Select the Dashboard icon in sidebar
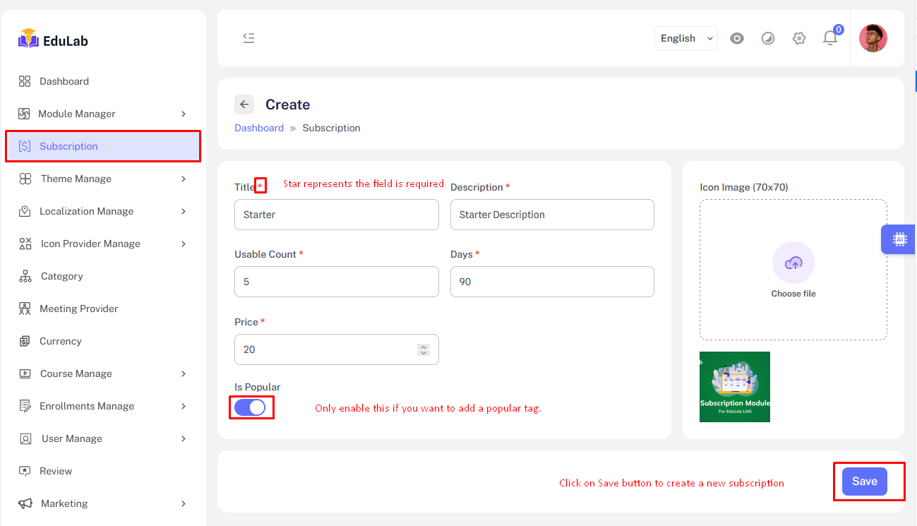This screenshot has height=526, width=917. (x=23, y=80)
